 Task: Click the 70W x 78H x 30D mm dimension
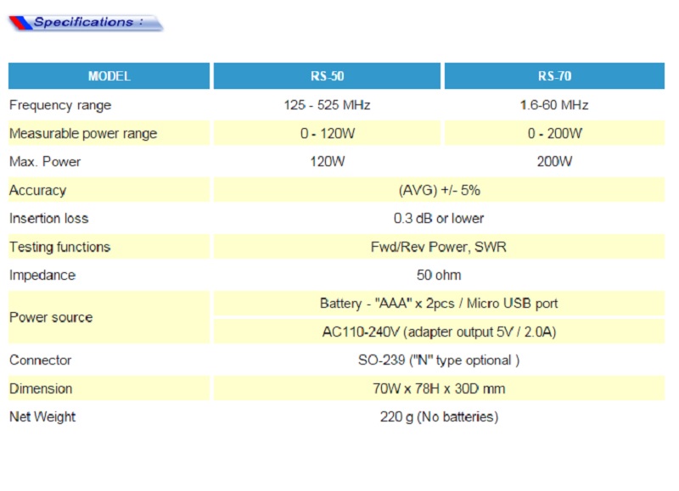click(x=439, y=388)
